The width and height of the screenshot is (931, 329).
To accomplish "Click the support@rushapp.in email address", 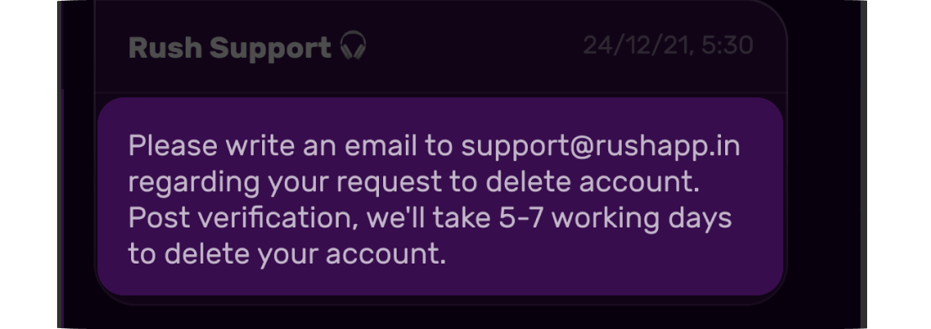I will (600, 147).
